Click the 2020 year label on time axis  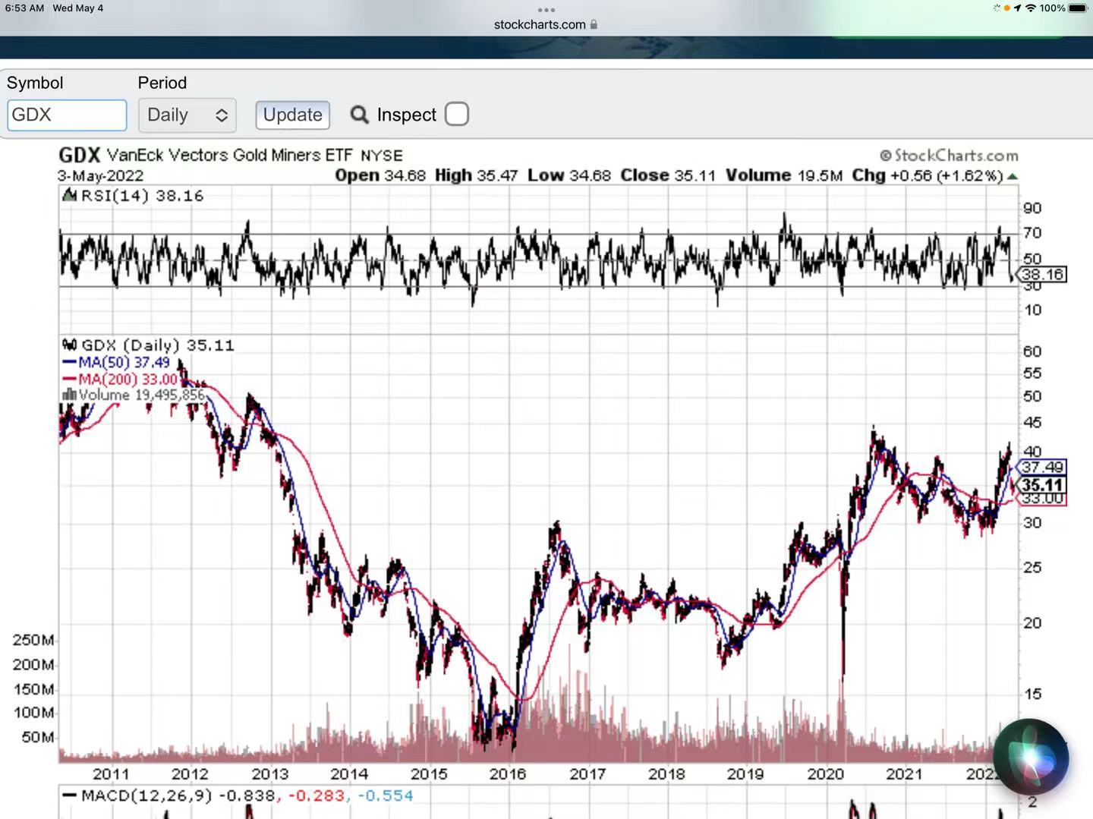[x=825, y=774]
